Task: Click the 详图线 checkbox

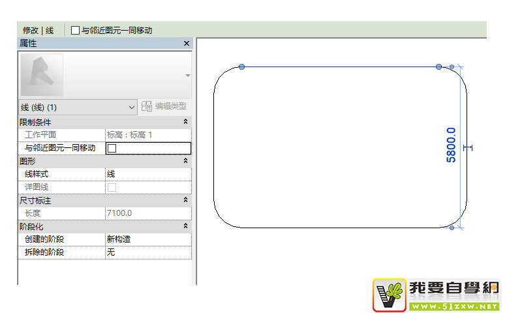Action: 112,187
